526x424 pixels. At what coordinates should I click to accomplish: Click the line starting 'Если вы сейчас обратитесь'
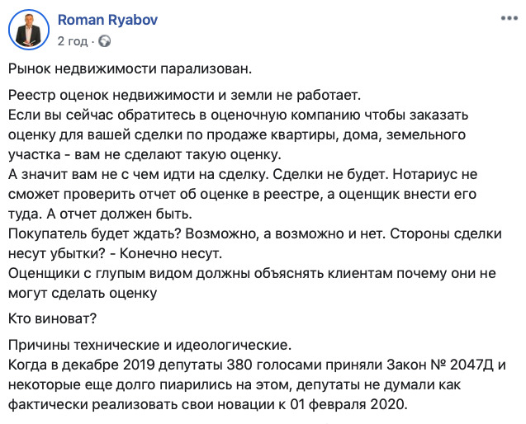tap(238, 115)
